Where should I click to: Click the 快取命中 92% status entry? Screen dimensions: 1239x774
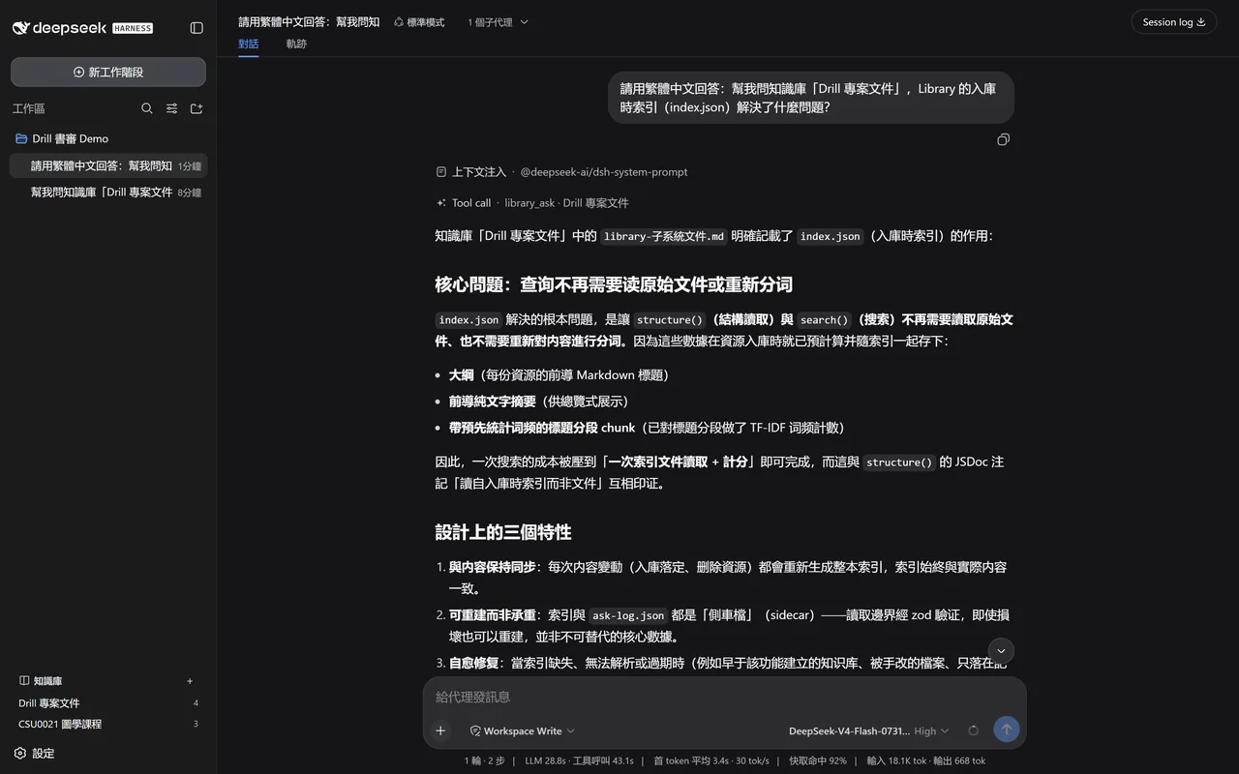(817, 760)
